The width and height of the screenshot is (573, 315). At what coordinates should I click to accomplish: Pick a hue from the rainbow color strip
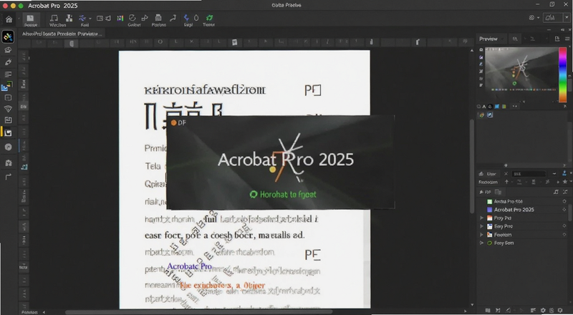point(563,74)
